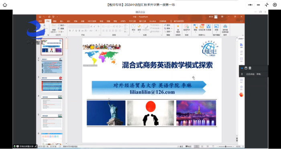Select slide 4 thumbnail in the slide panel

pos(52,103)
